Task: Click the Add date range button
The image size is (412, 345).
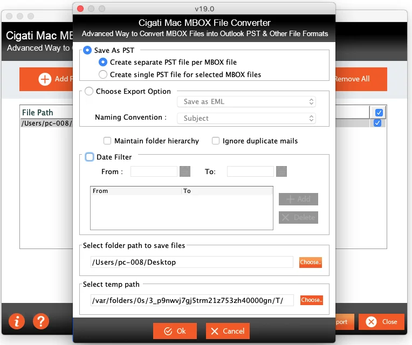Action: (299, 199)
